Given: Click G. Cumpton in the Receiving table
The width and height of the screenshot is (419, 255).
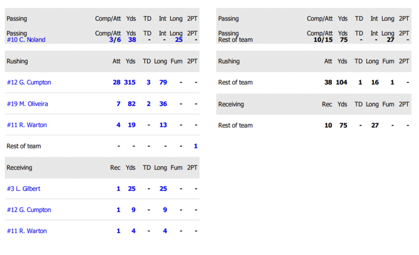Looking at the screenshot, I should 29,210.
